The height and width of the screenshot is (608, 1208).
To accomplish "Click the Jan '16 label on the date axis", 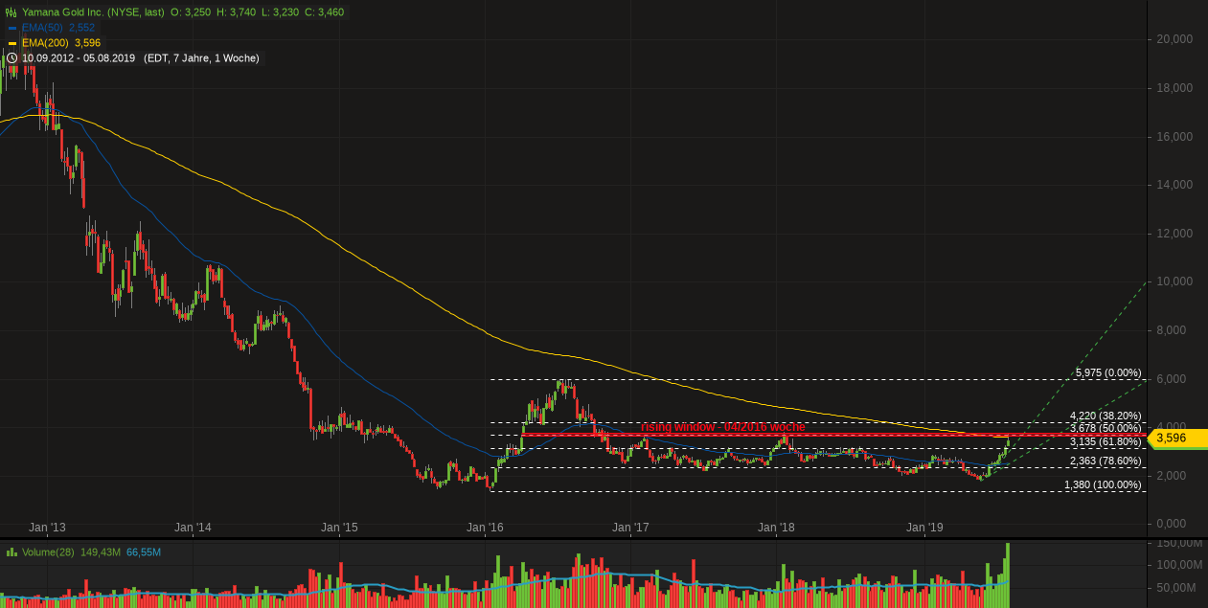I will [486, 528].
